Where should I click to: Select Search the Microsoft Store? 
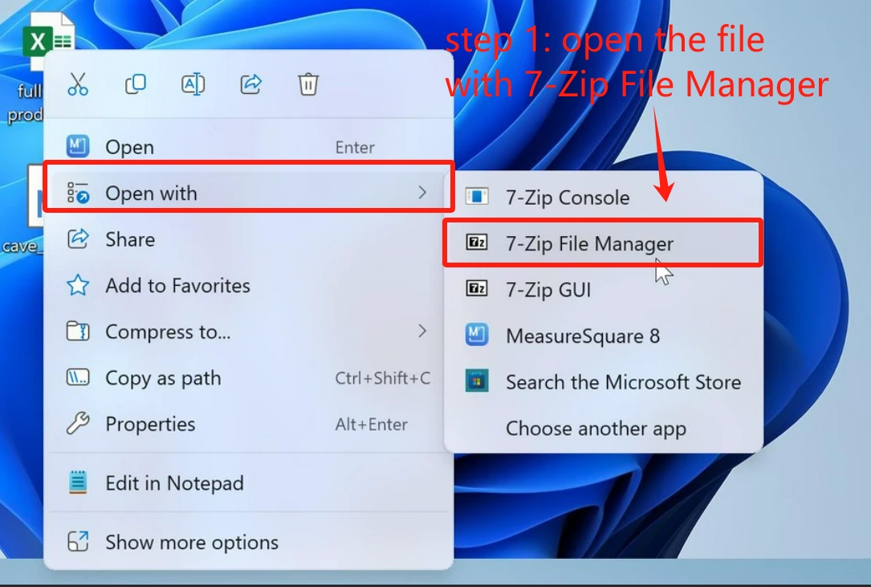coord(603,382)
